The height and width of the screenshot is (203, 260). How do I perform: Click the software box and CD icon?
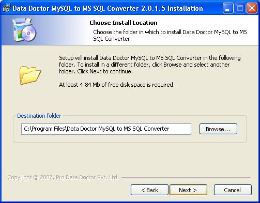point(24,30)
